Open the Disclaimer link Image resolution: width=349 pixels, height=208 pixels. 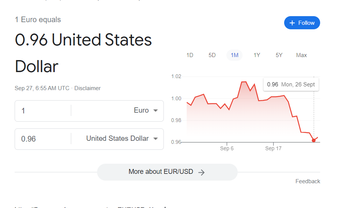87,88
